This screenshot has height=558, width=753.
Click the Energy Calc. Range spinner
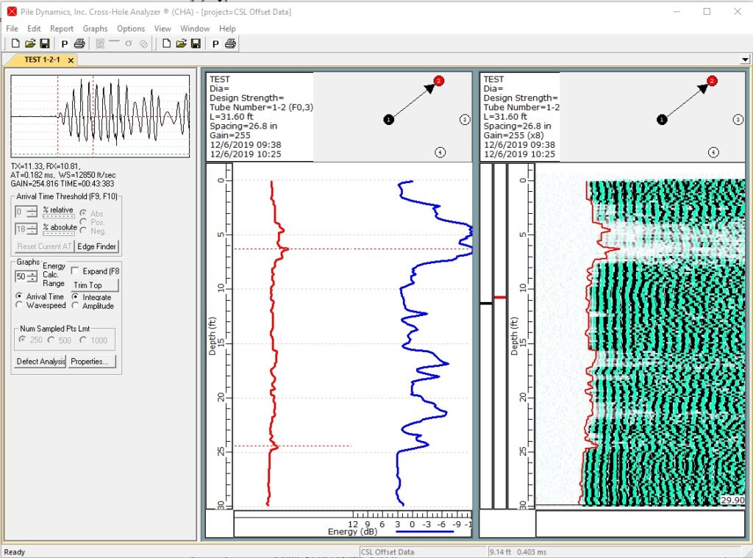[32, 276]
